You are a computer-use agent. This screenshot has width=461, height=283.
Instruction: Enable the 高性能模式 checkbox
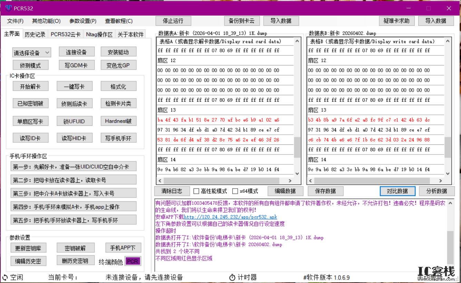pyautogui.click(x=196, y=191)
